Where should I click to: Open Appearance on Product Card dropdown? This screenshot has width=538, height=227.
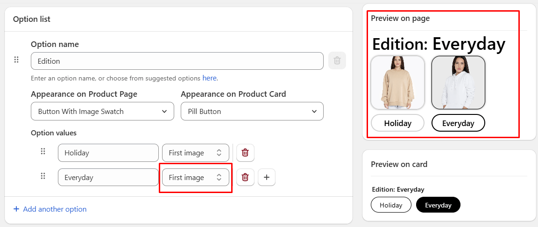tap(252, 111)
